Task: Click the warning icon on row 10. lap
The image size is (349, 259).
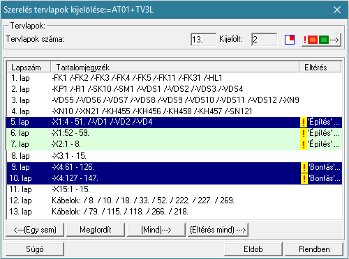Action: (x=304, y=179)
